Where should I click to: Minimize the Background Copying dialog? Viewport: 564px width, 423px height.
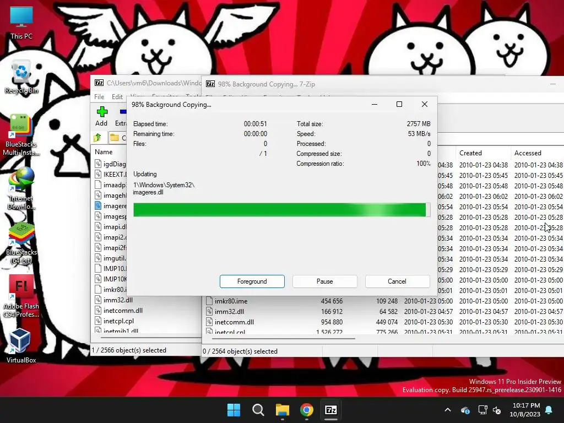[x=375, y=104]
